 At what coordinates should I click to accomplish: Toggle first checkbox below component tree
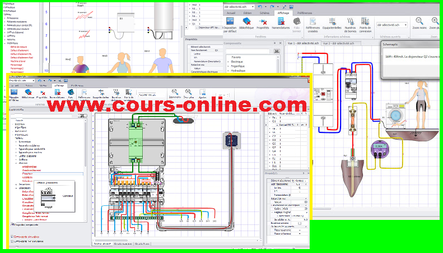(x=12, y=237)
